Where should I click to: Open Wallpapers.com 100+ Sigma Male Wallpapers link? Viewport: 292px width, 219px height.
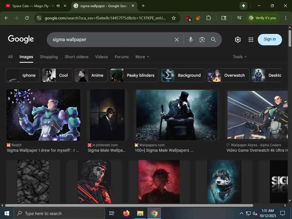point(164,150)
